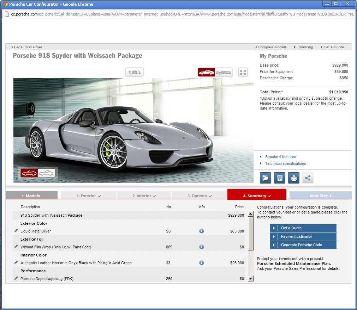Click the page icon in address bar
Screen dimensions: 357x310
click(x=7, y=14)
